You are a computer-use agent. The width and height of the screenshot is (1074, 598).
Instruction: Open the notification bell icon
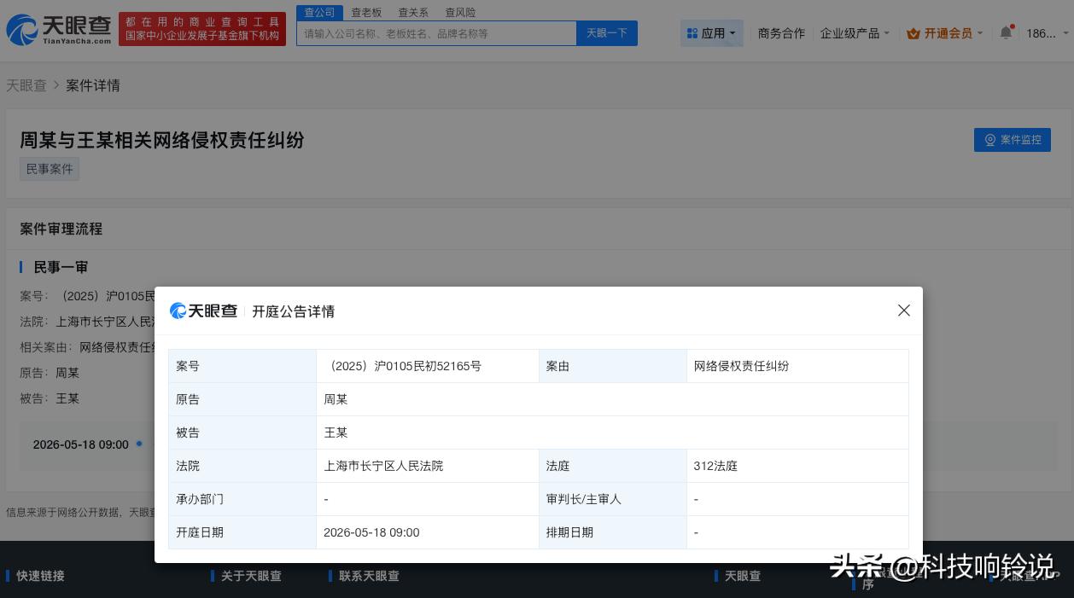click(x=1006, y=32)
